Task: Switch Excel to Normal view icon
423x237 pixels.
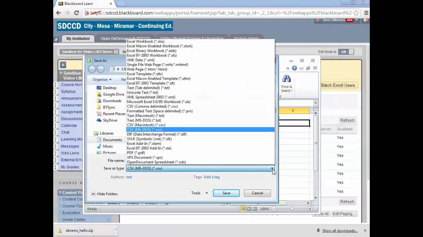Action: click(243, 209)
